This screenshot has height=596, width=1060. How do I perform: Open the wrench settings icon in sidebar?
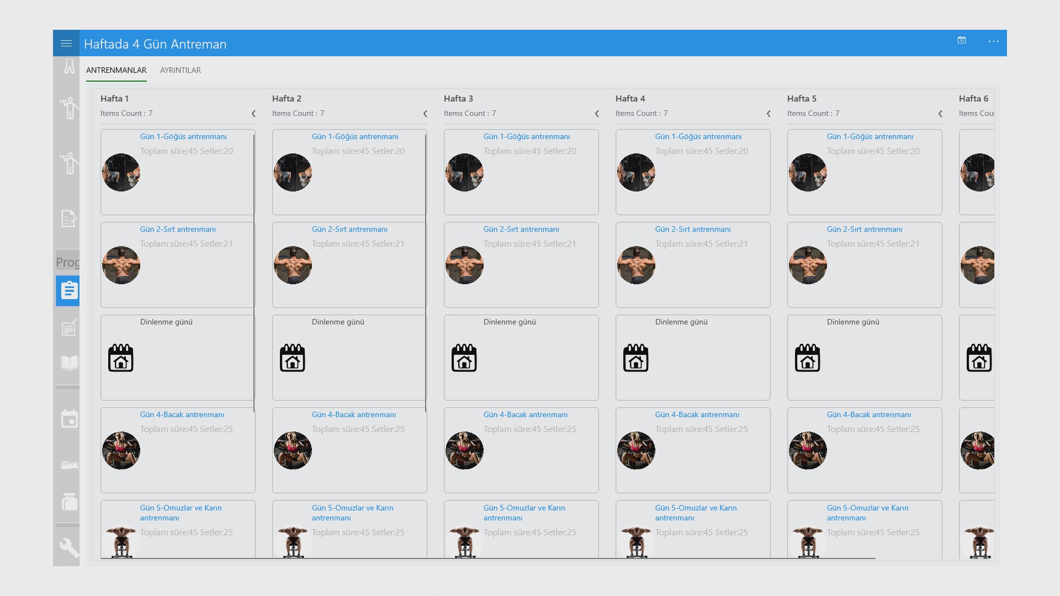[x=69, y=547]
